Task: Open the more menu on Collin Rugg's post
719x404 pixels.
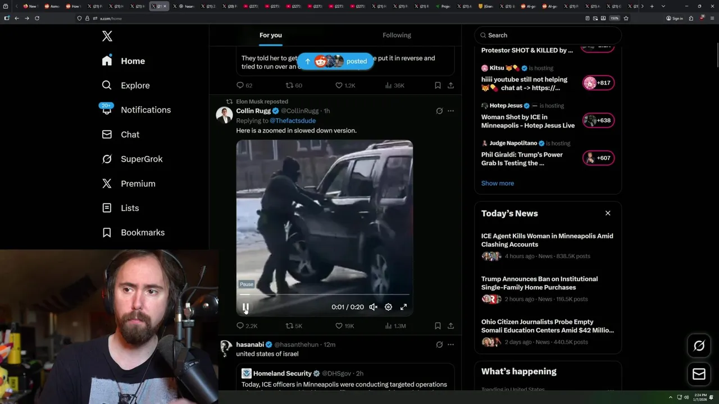Action: (450, 111)
